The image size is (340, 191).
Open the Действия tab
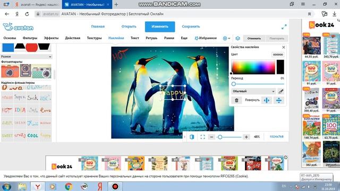point(73,38)
